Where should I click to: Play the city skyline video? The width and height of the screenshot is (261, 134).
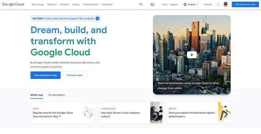tap(192, 55)
